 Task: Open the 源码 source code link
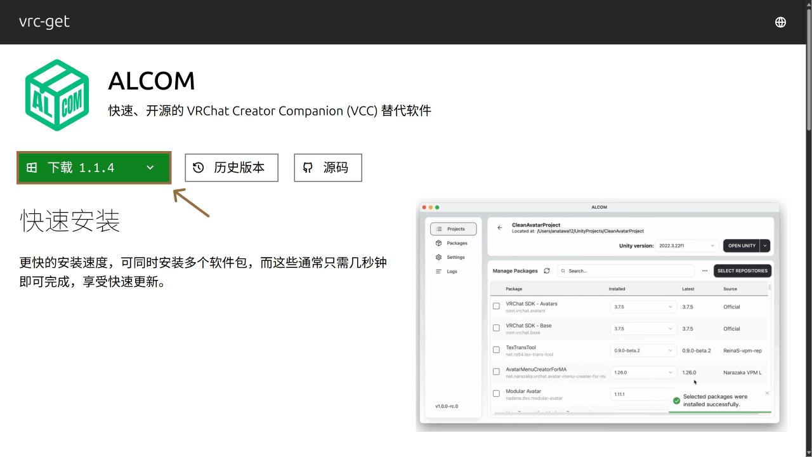[328, 168]
